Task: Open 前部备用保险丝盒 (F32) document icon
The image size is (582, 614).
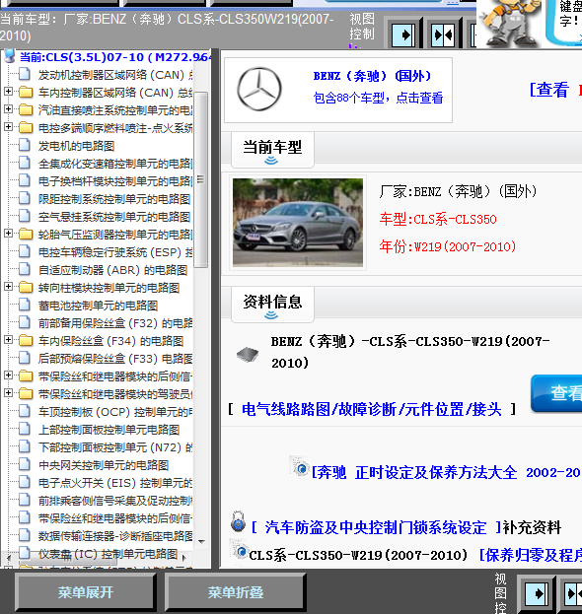Action: pos(25,322)
